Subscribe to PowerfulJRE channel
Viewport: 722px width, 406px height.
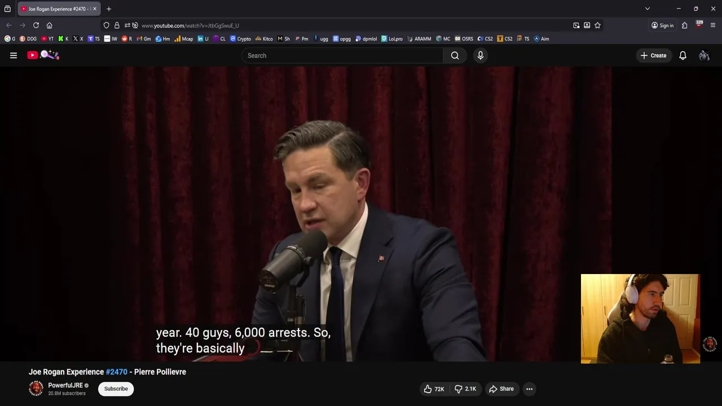coord(116,389)
